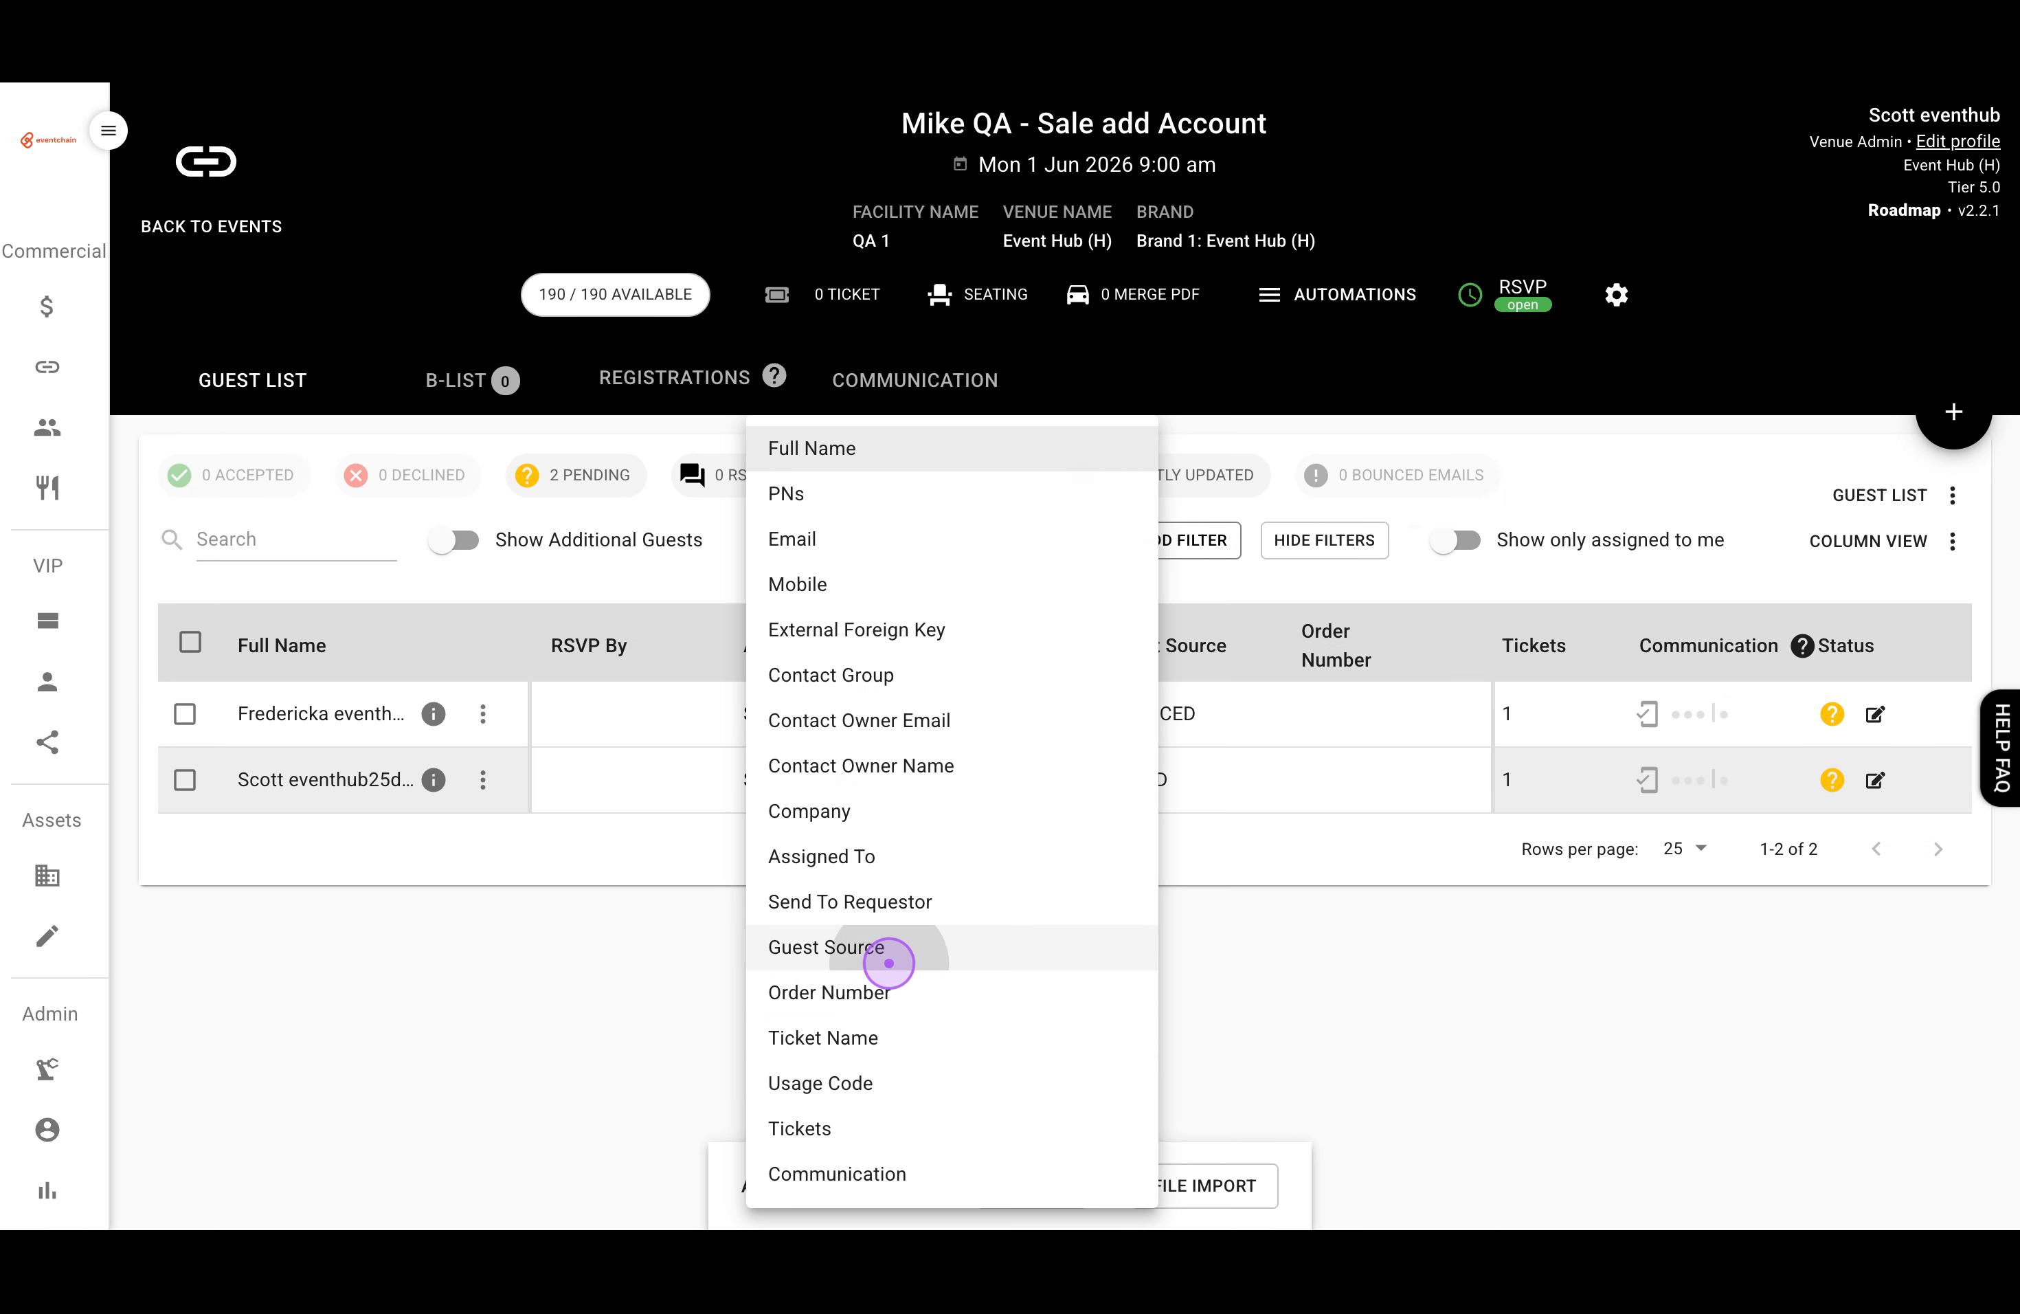Open the VIP single person icon
This screenshot has width=2020, height=1314.
pos(47,682)
